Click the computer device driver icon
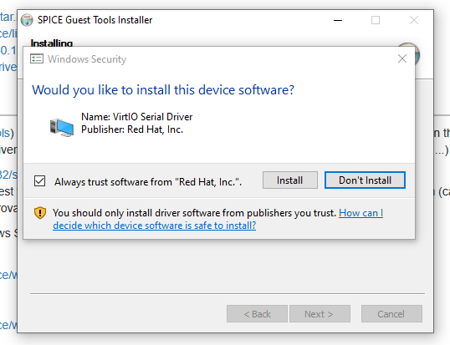450x345 pixels. (x=61, y=127)
